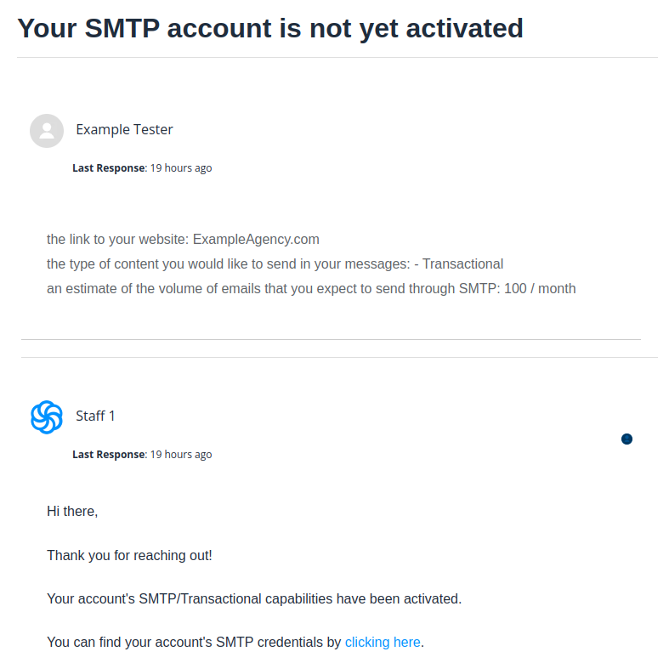Click the Staff 1 swirl logo
Image resolution: width=669 pixels, height=663 pixels.
[47, 416]
